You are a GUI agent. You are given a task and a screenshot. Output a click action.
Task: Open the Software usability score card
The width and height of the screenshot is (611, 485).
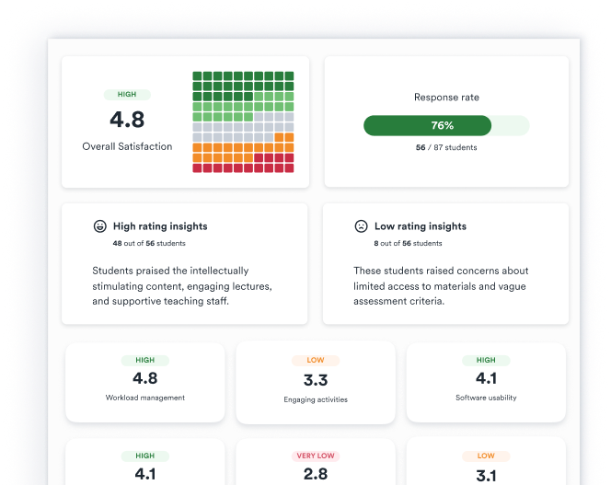[x=486, y=383]
